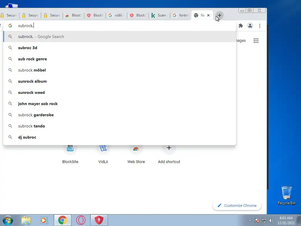Launch Windows Media Player from taskbar
This screenshot has height=226, width=301.
coord(44,220)
